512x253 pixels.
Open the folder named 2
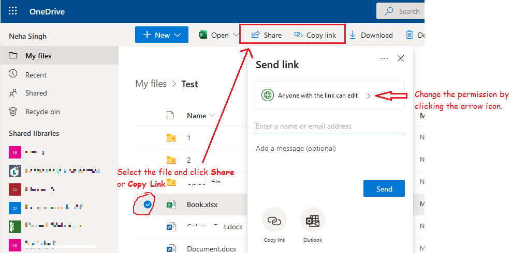click(x=189, y=160)
